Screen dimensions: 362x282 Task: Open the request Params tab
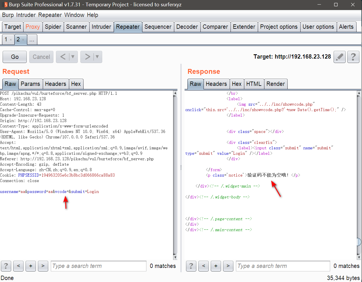(x=30, y=84)
